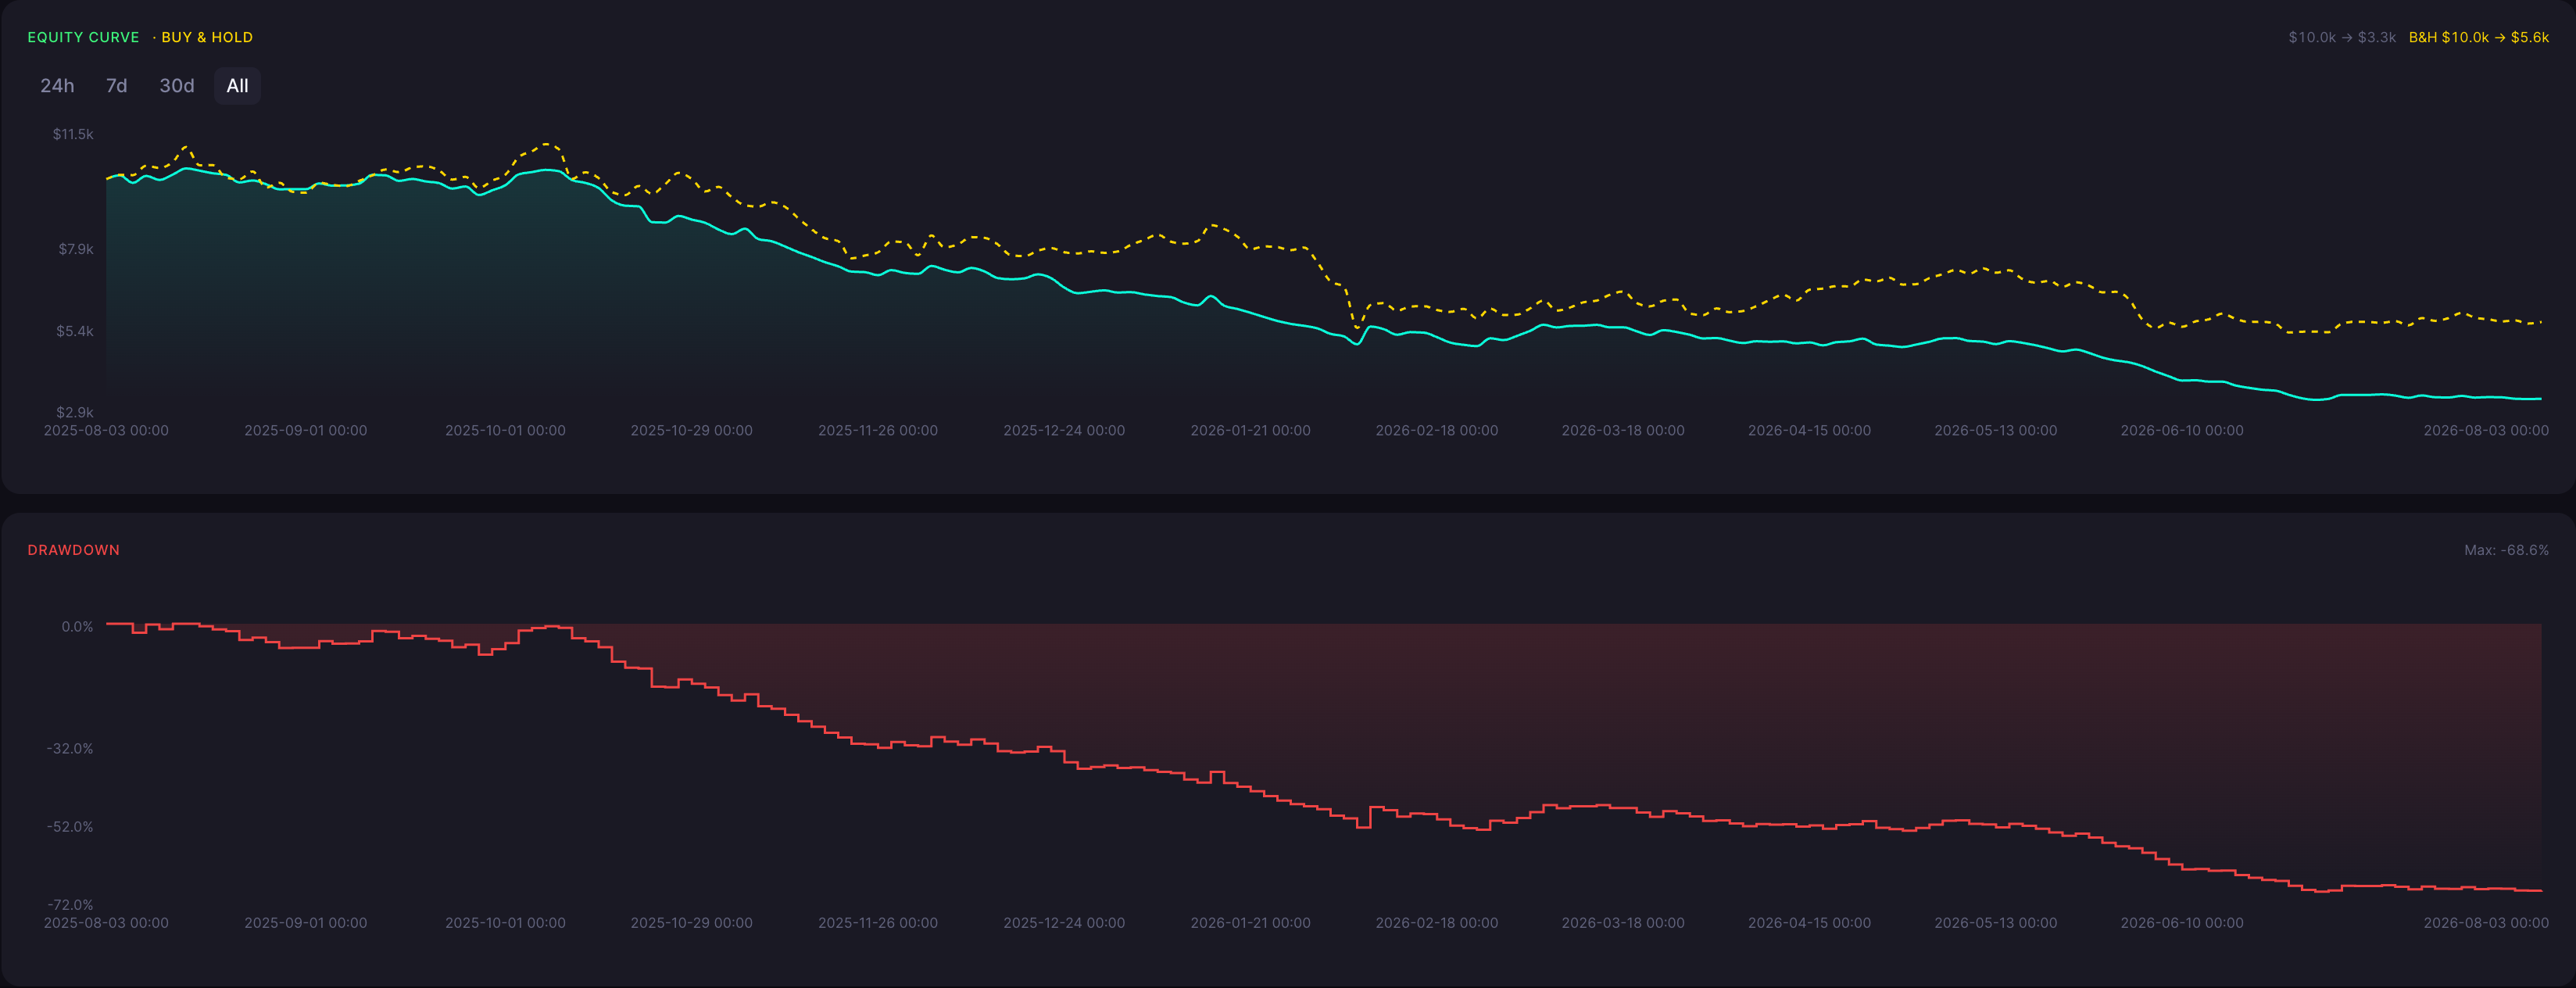Viewport: 2576px width, 988px height.
Task: Click '2025-11-26 00:00' on the drawdown chart axis
Action: [x=878, y=923]
